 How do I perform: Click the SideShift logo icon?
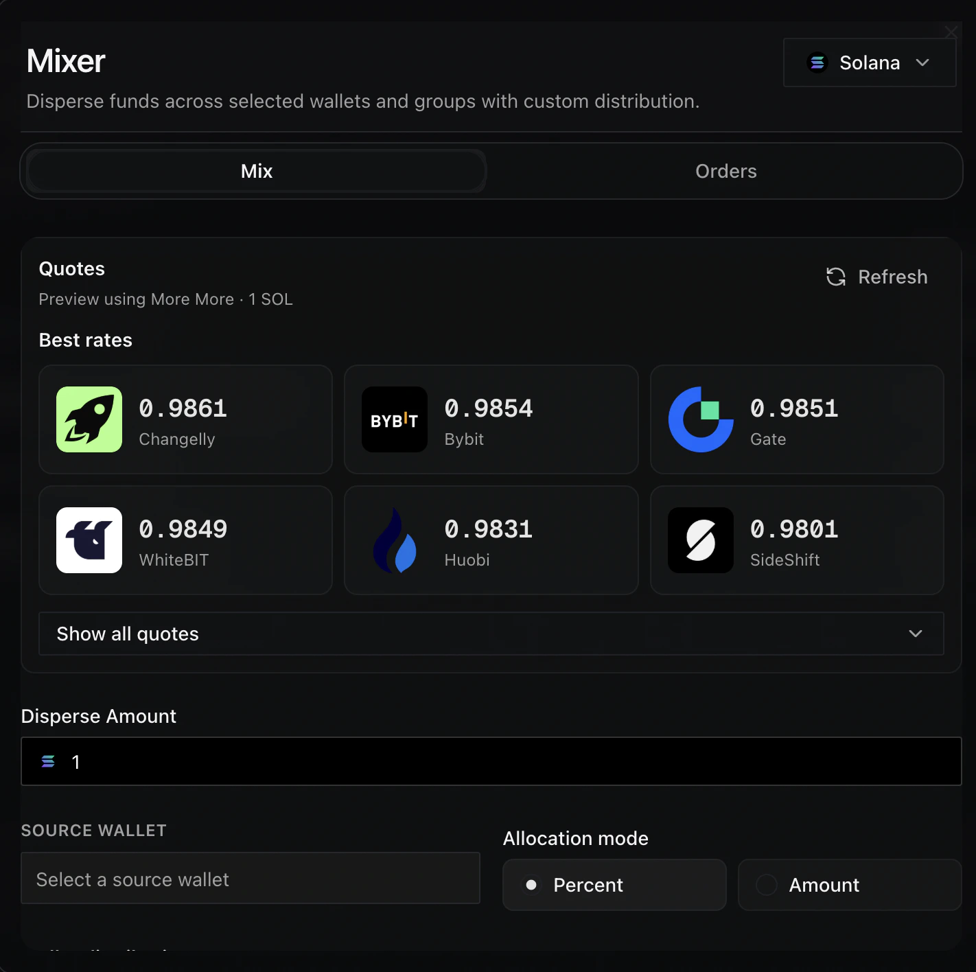click(701, 540)
